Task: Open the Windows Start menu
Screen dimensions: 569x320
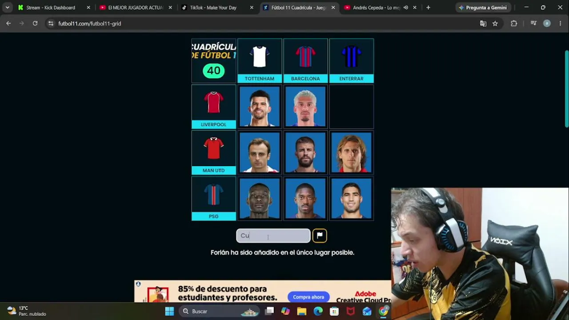Action: pyautogui.click(x=169, y=312)
